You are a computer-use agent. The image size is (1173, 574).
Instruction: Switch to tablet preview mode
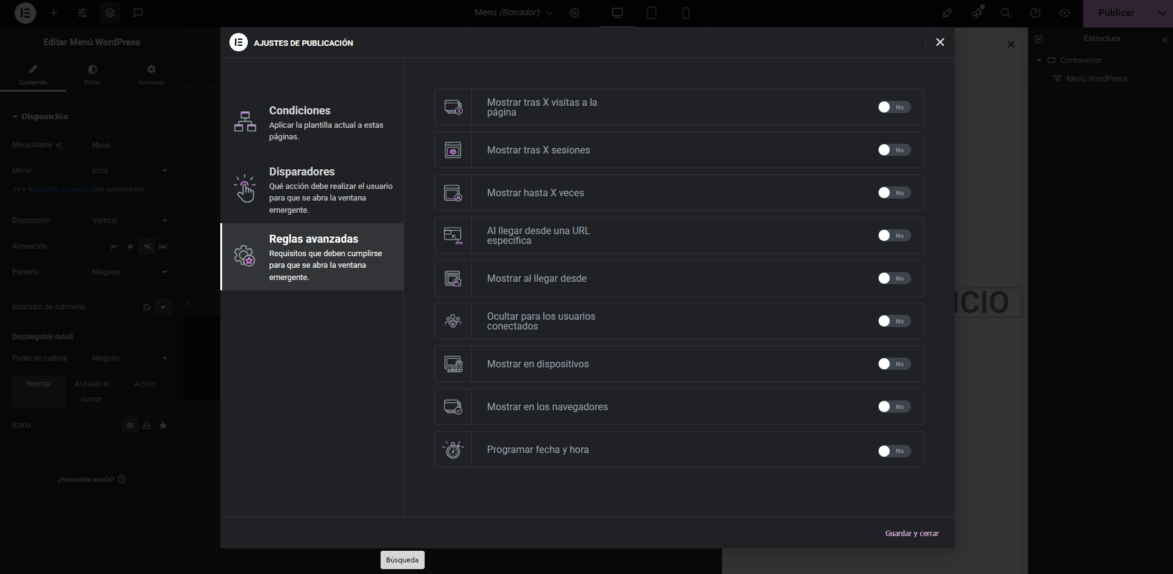pyautogui.click(x=652, y=13)
